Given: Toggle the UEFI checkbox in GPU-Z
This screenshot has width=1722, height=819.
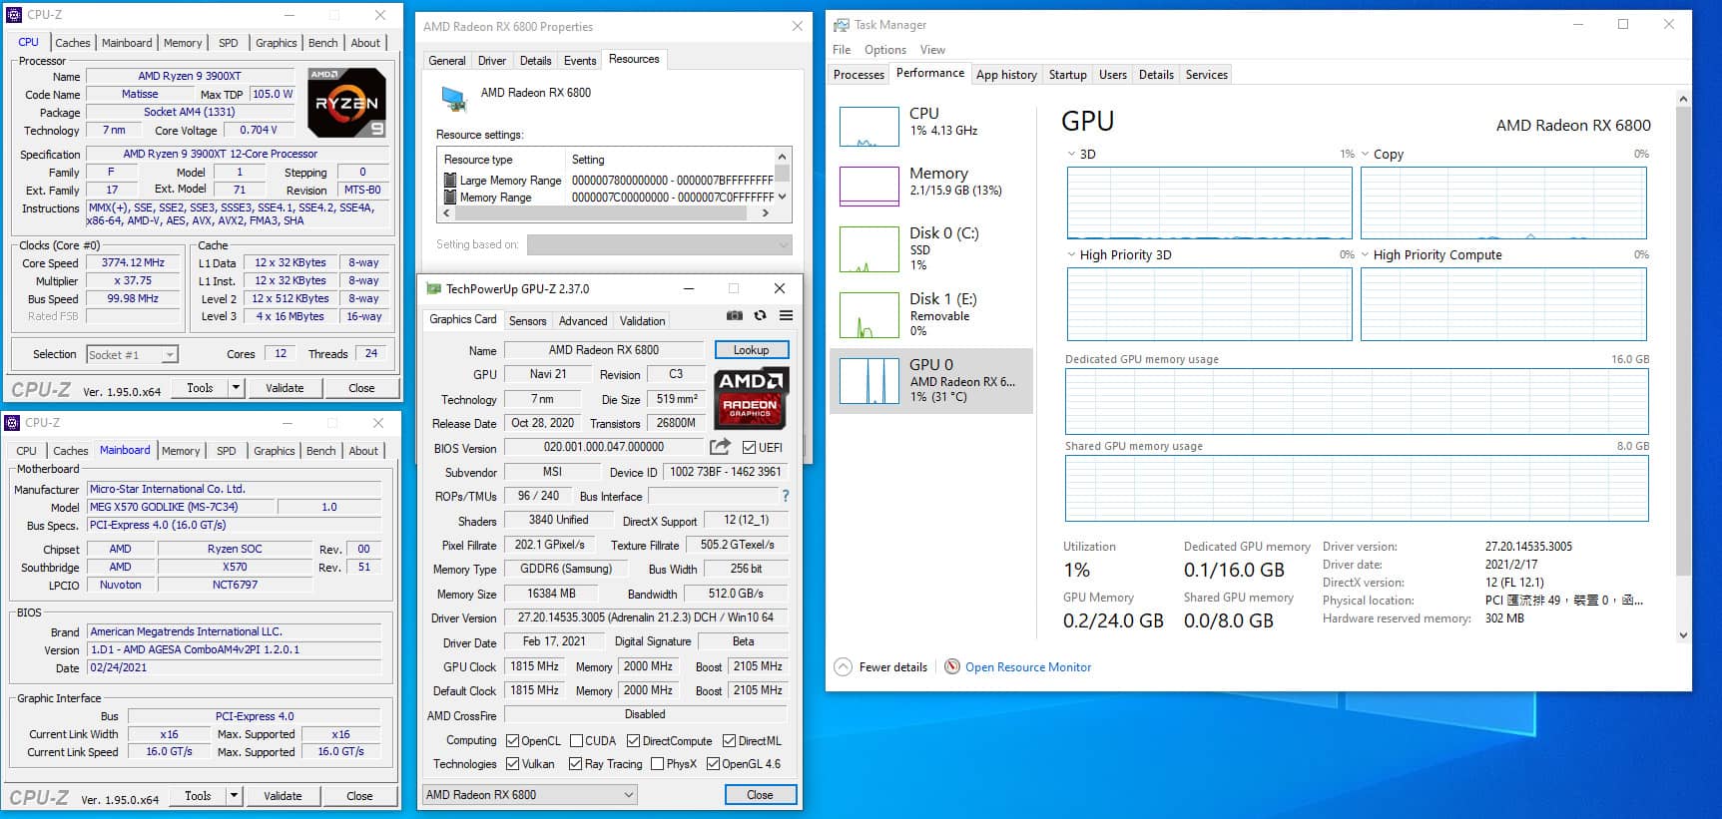Looking at the screenshot, I should point(749,447).
